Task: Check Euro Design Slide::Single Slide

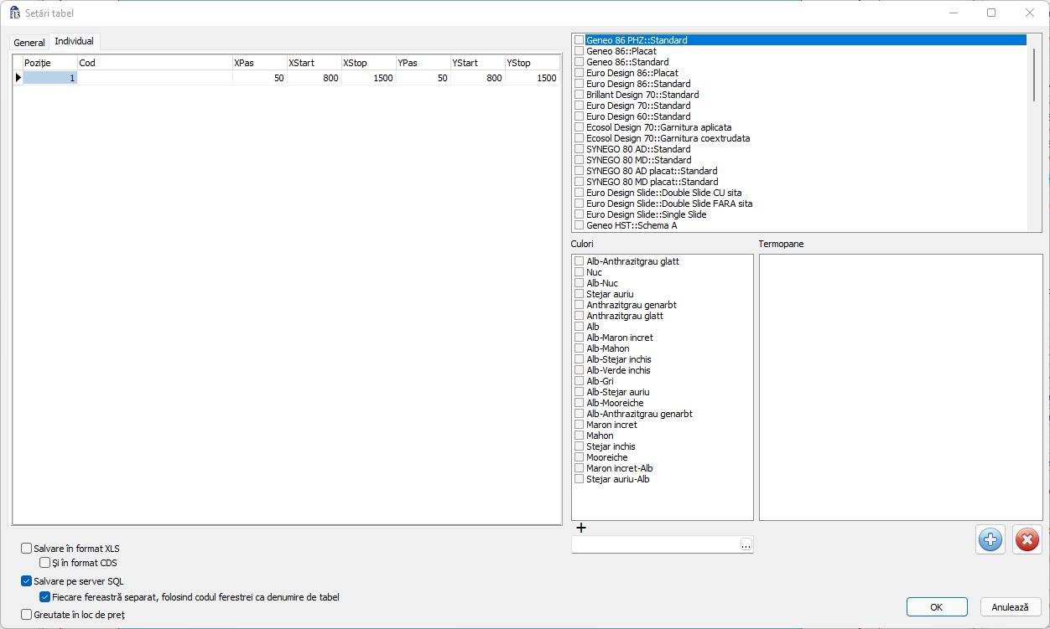Action: [x=579, y=214]
